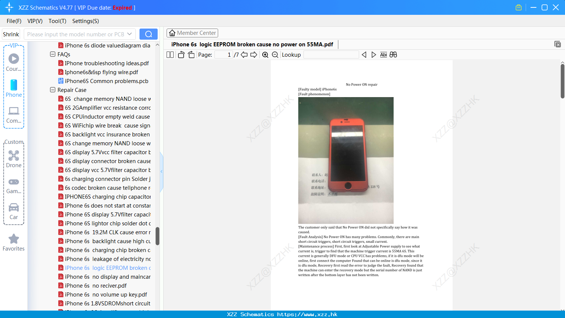Open 6s codec broken cause tellphone file
565x318 pixels.
point(105,188)
